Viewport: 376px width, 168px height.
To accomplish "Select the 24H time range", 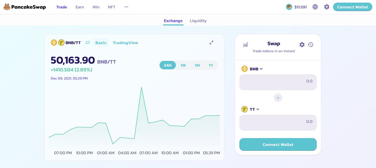I will [168, 65].
